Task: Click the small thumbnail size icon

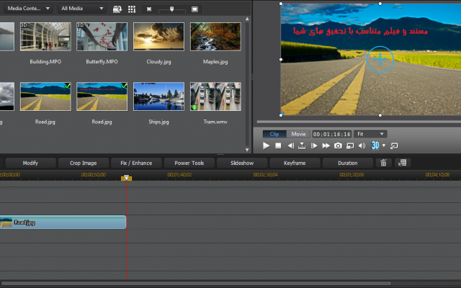Action: pyautogui.click(x=149, y=9)
